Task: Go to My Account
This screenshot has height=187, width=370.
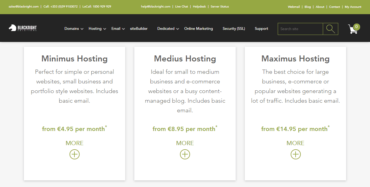Action: click(x=353, y=7)
